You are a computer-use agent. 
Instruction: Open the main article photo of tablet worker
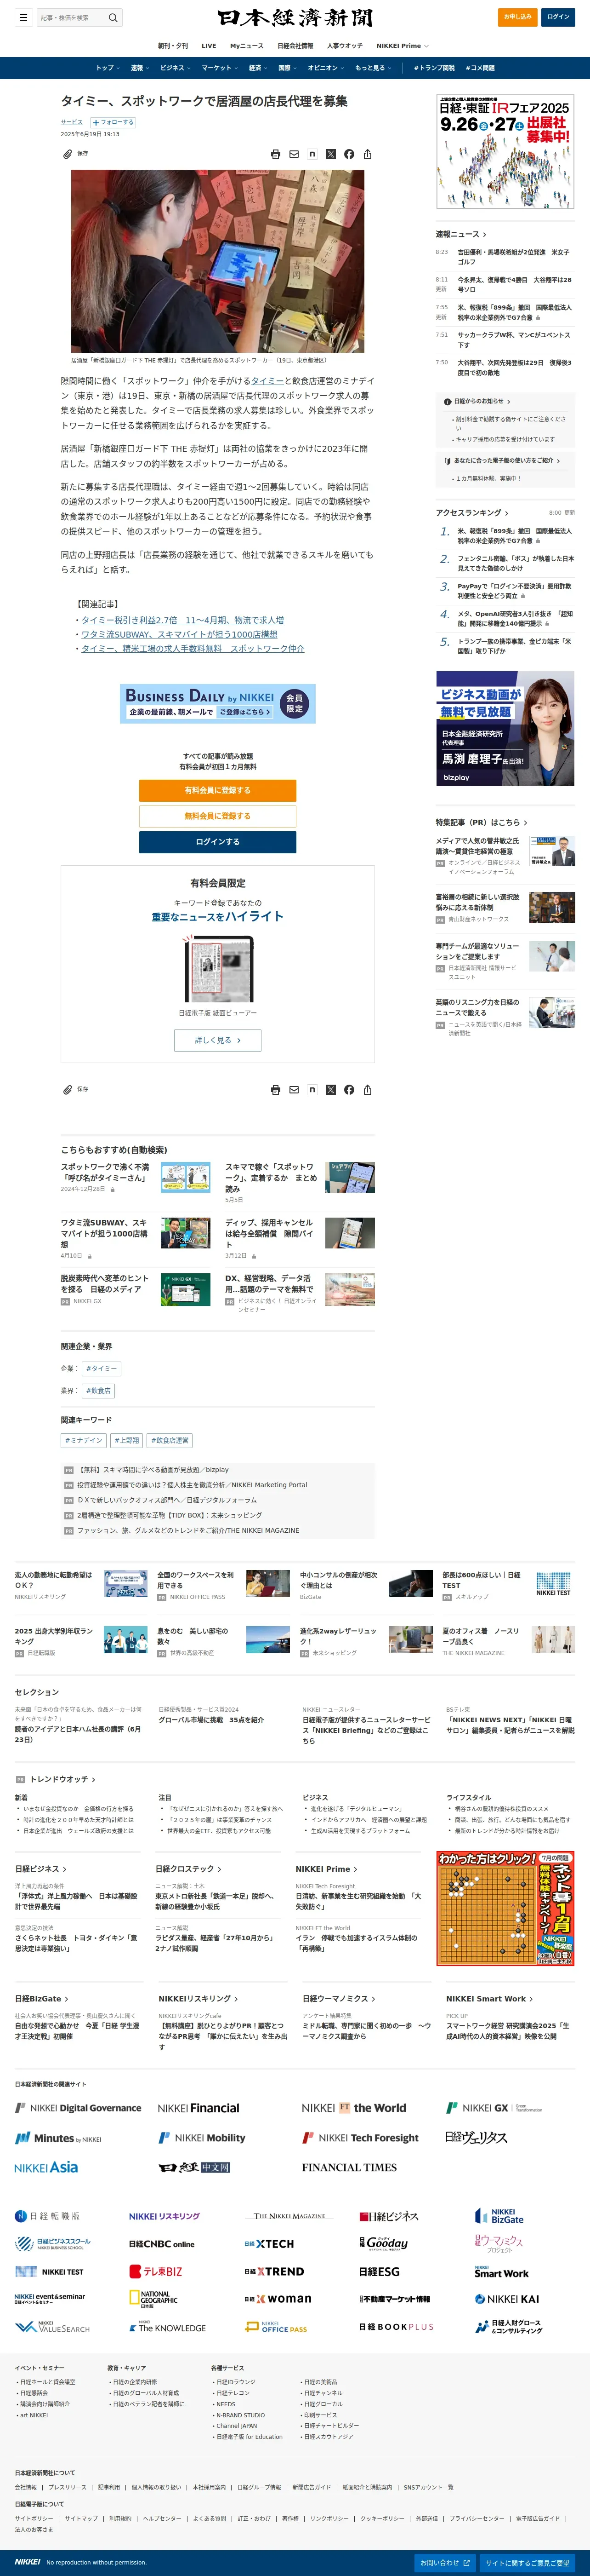[218, 260]
